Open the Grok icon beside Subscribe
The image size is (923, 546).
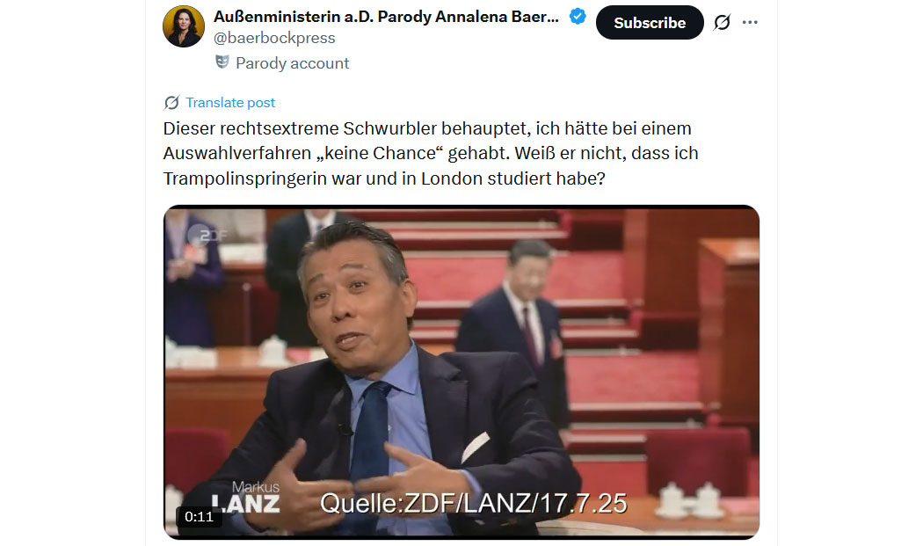coord(722,22)
